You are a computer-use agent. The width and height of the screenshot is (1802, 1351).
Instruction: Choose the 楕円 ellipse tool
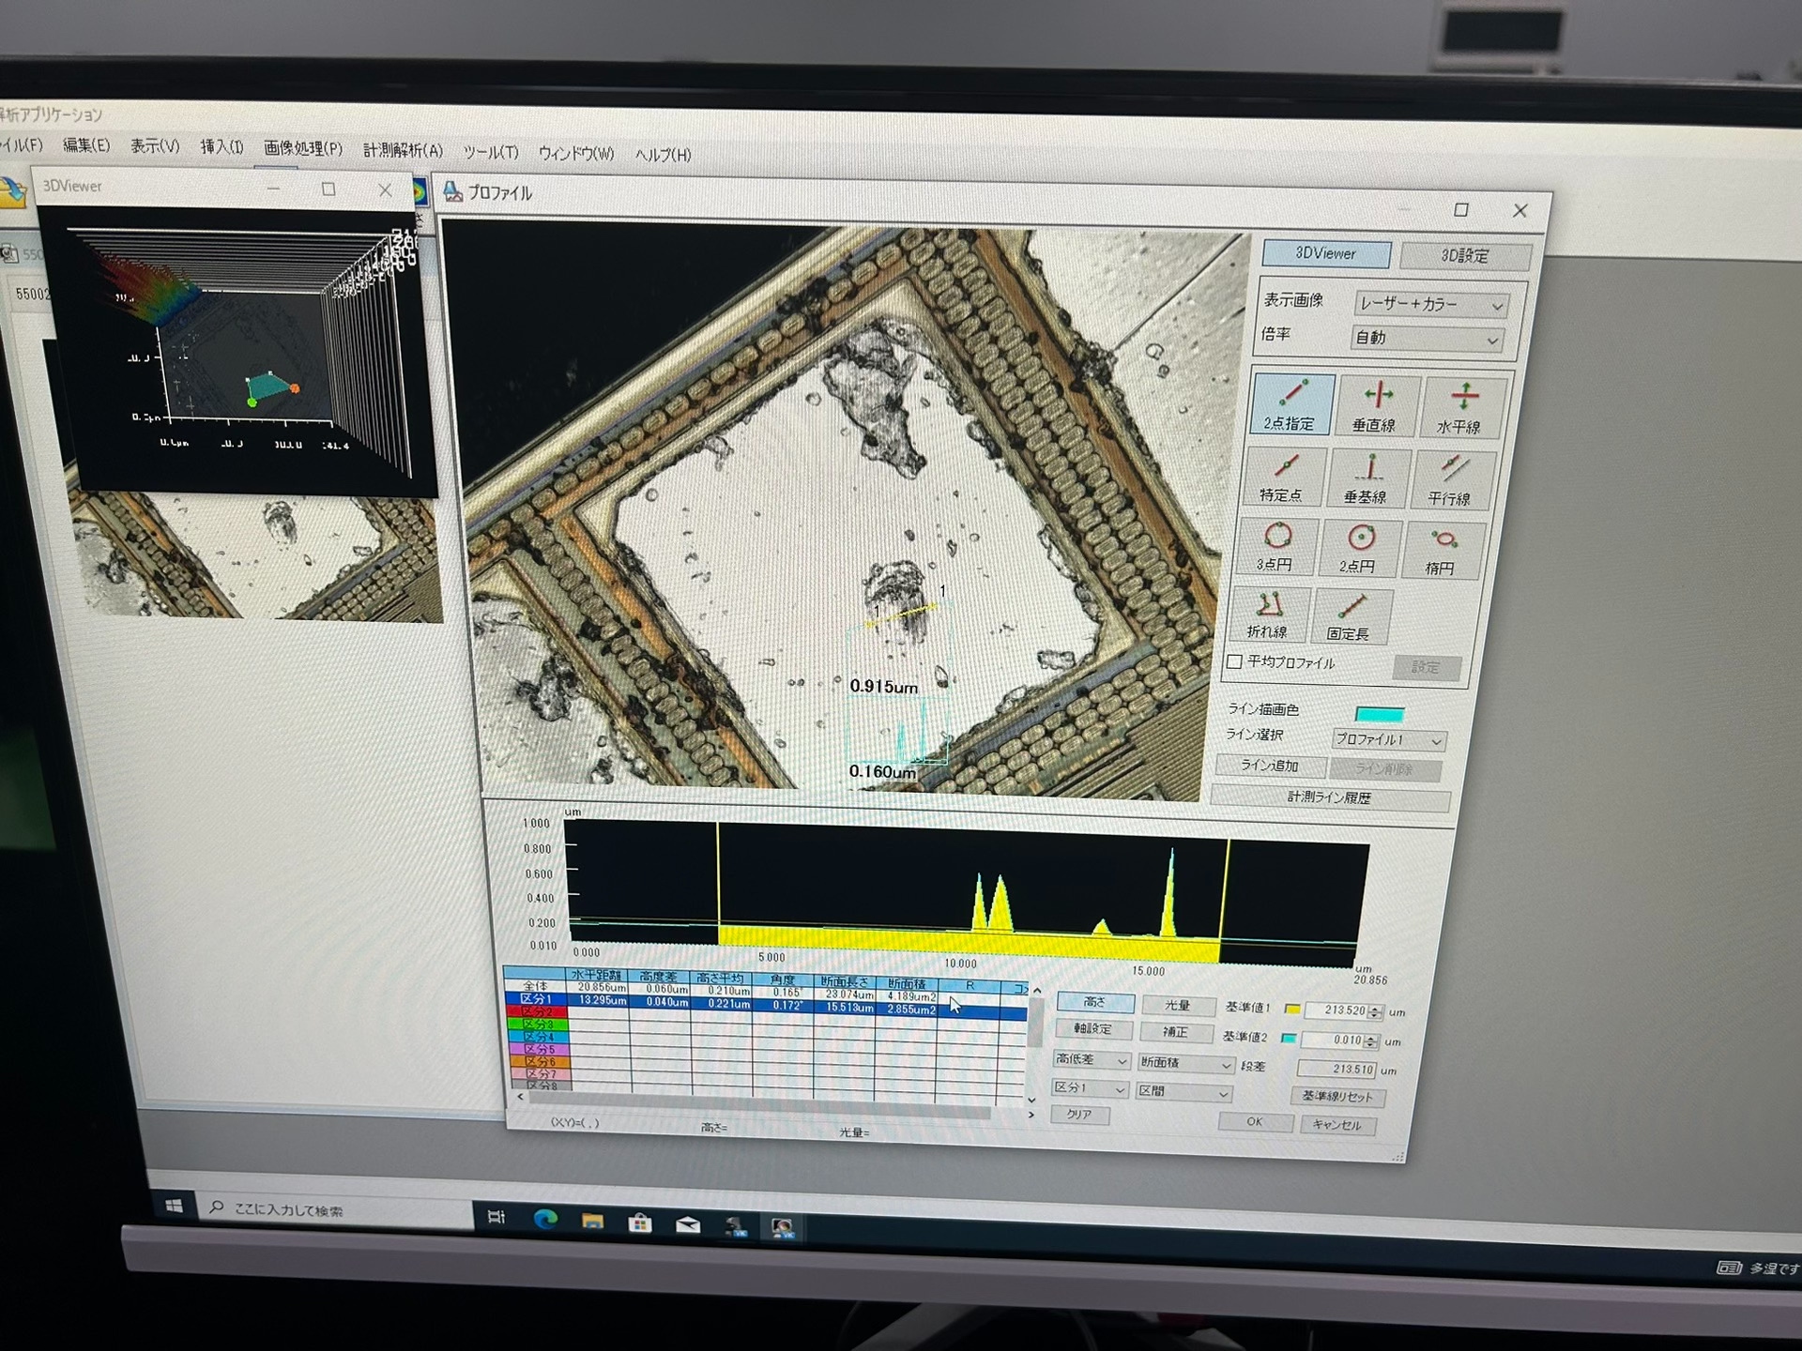tap(1443, 551)
